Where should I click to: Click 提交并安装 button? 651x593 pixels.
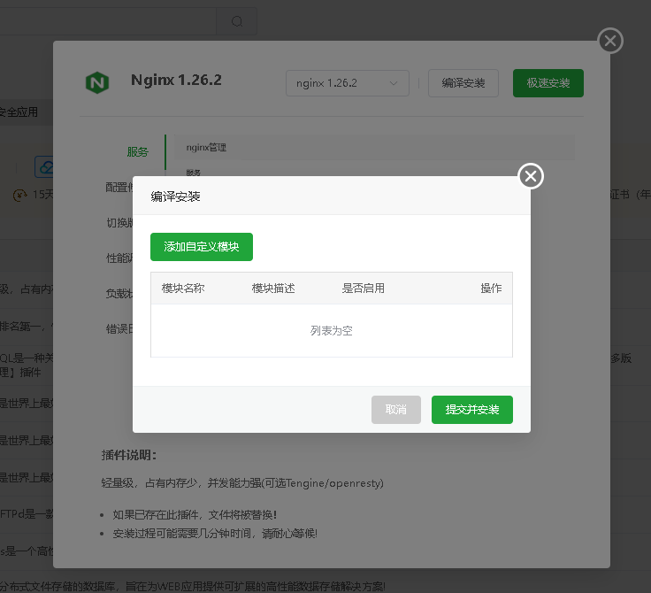[x=472, y=410]
